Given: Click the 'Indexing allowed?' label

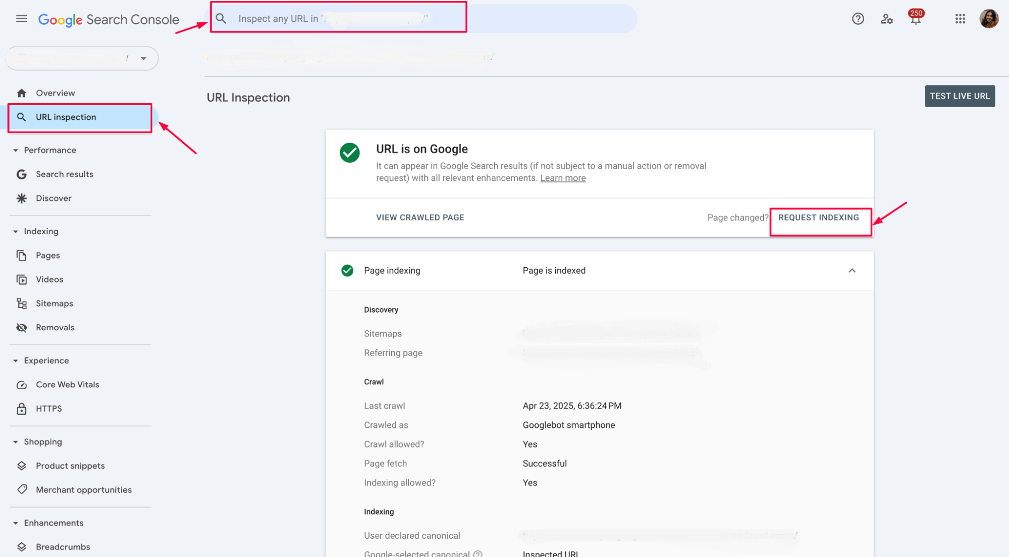Looking at the screenshot, I should pyautogui.click(x=399, y=483).
